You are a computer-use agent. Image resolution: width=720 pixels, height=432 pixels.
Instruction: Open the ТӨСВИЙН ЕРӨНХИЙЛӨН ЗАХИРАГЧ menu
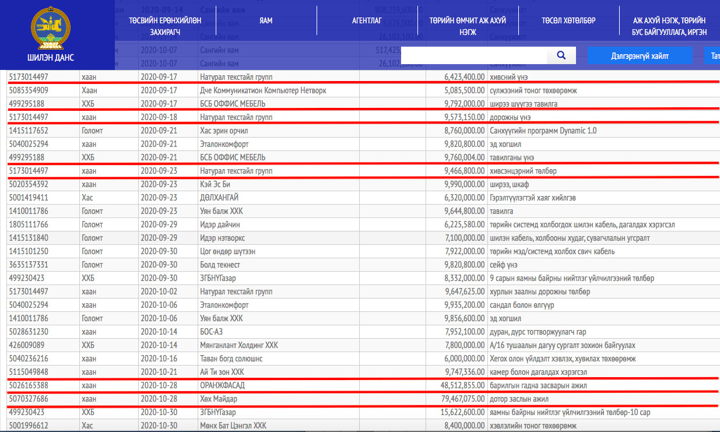(165, 26)
